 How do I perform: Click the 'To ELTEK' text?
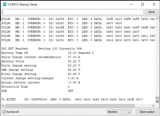tap(8, 99)
